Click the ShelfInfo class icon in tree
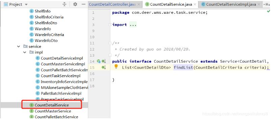Viewport: 271px width, 125px height. pyautogui.click(x=31, y=11)
